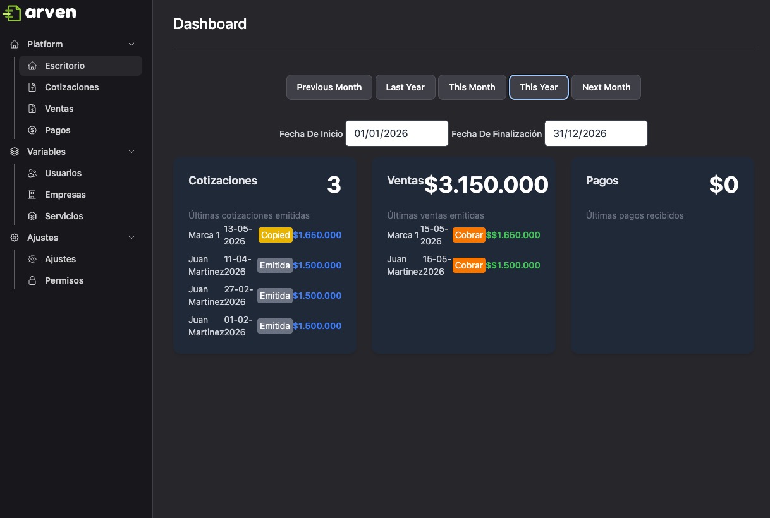770x518 pixels.
Task: Collapse the Variables section chevron
Action: tap(131, 152)
